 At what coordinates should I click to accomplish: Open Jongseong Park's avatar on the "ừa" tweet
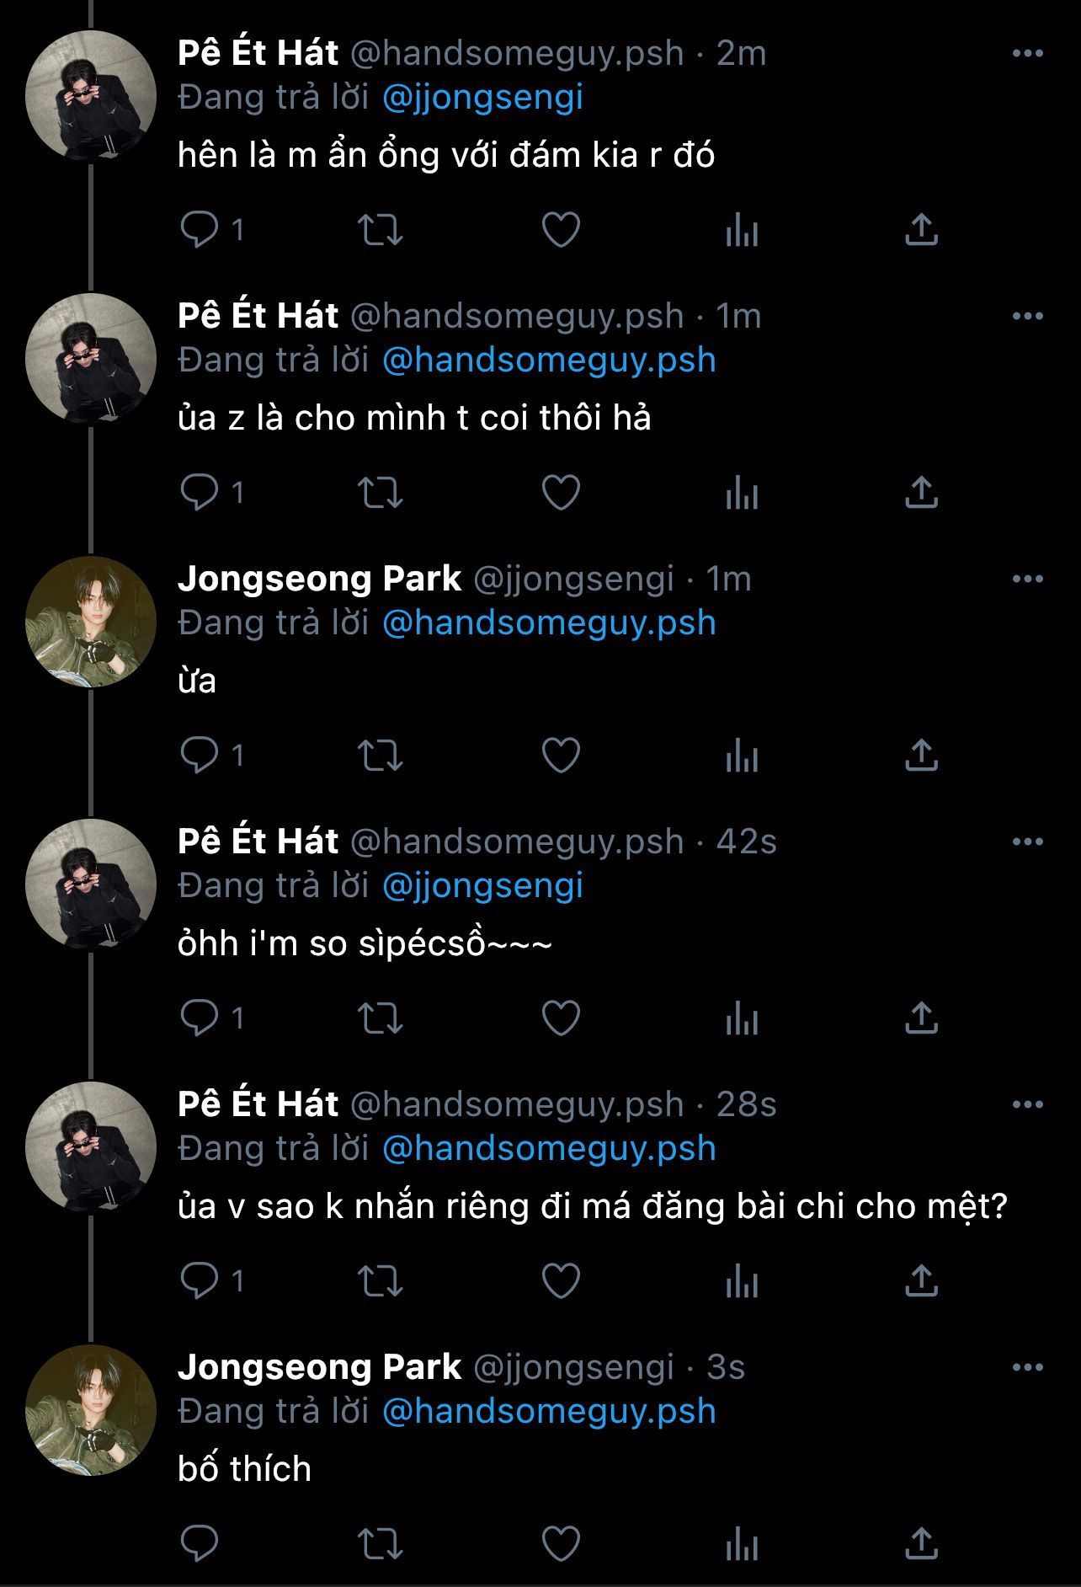(91, 622)
